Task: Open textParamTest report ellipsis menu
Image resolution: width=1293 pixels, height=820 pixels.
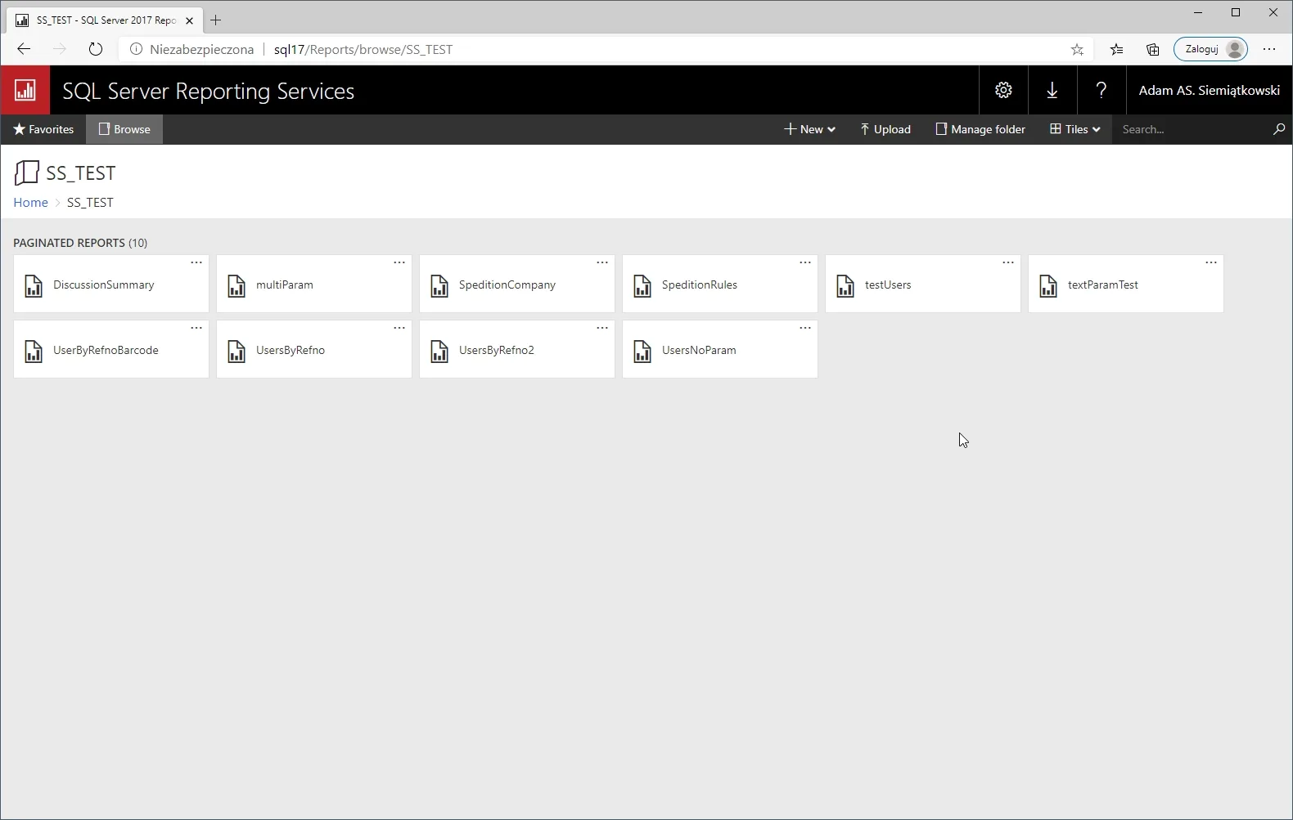Action: (x=1211, y=262)
